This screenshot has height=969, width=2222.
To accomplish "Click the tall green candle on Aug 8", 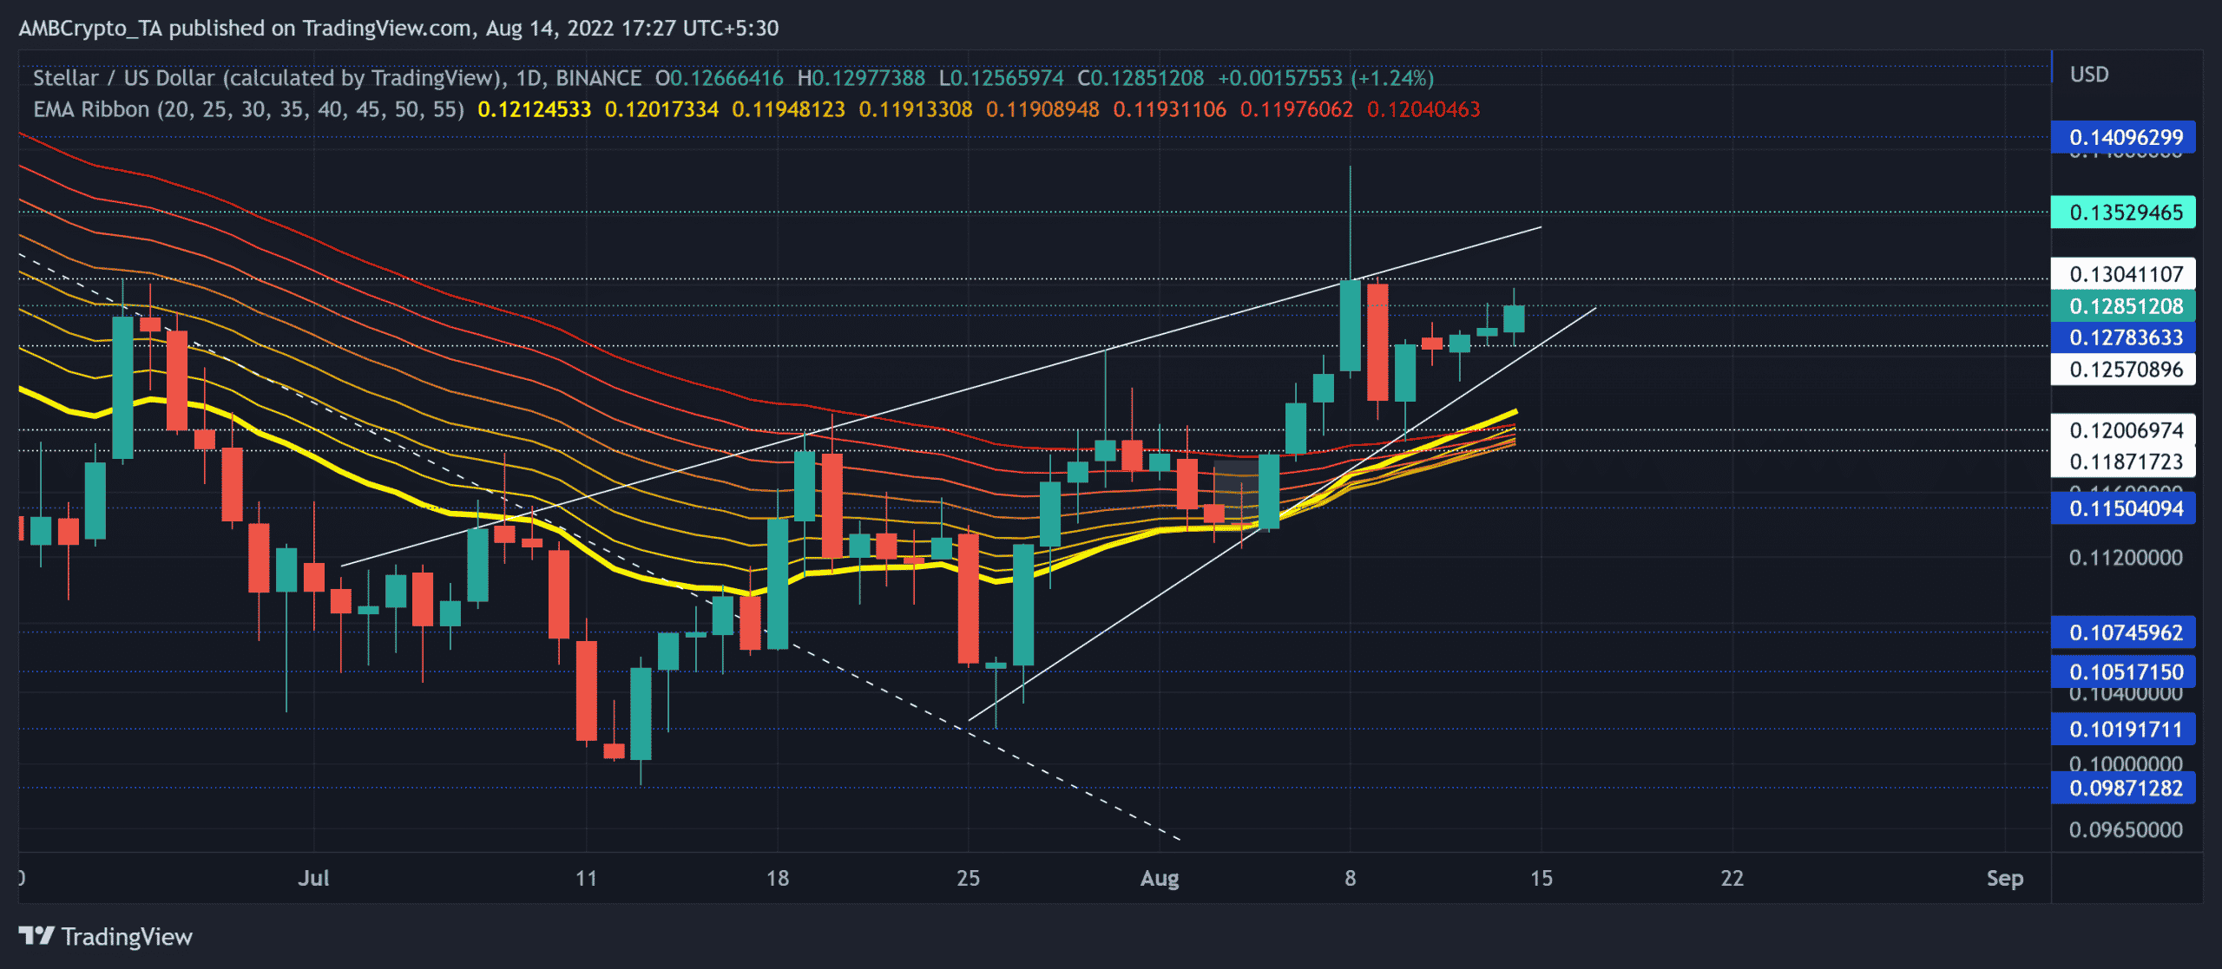I will pos(1351,325).
